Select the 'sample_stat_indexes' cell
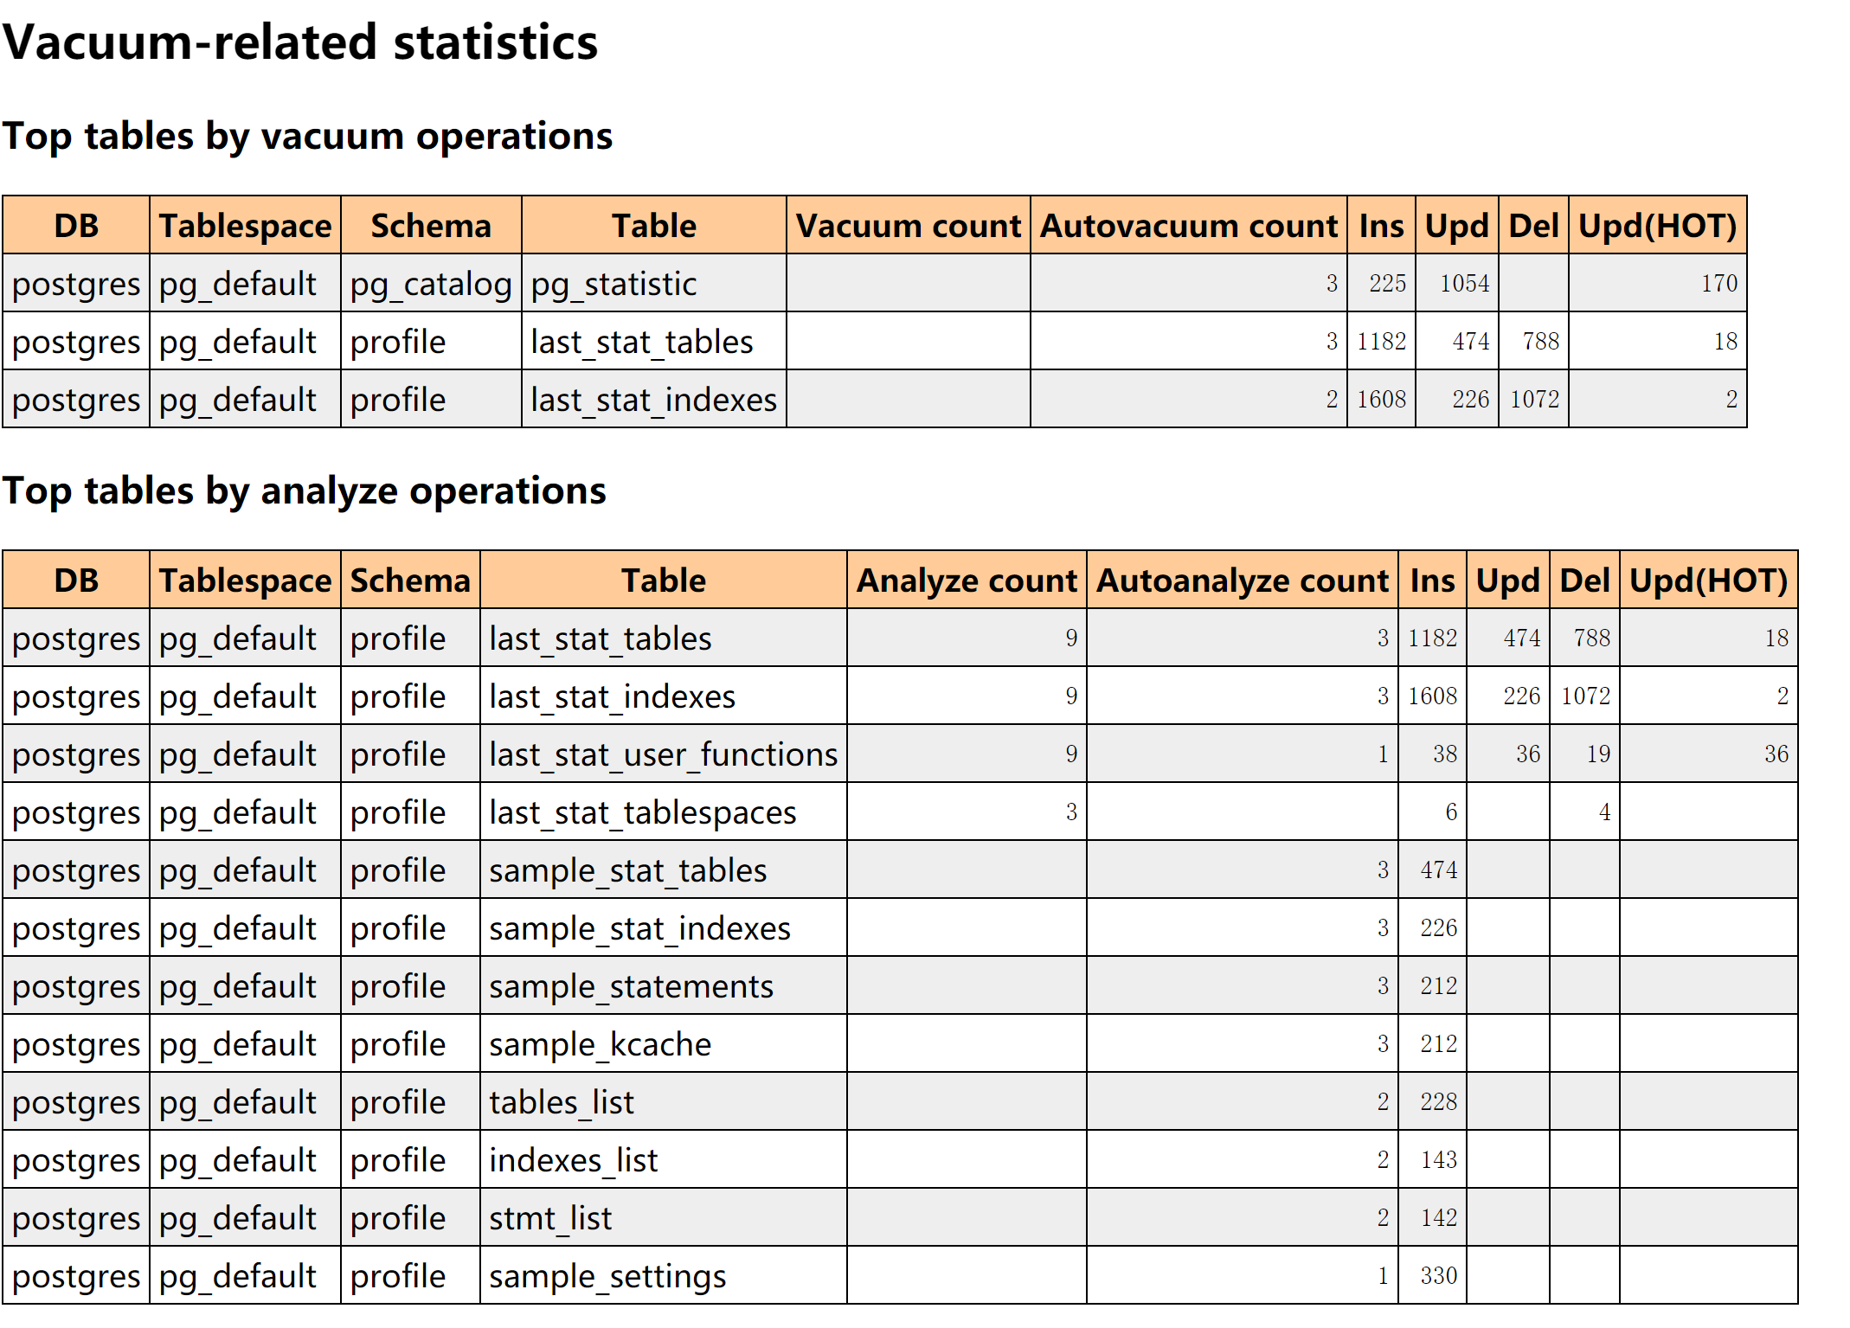The image size is (1850, 1328). point(664,927)
